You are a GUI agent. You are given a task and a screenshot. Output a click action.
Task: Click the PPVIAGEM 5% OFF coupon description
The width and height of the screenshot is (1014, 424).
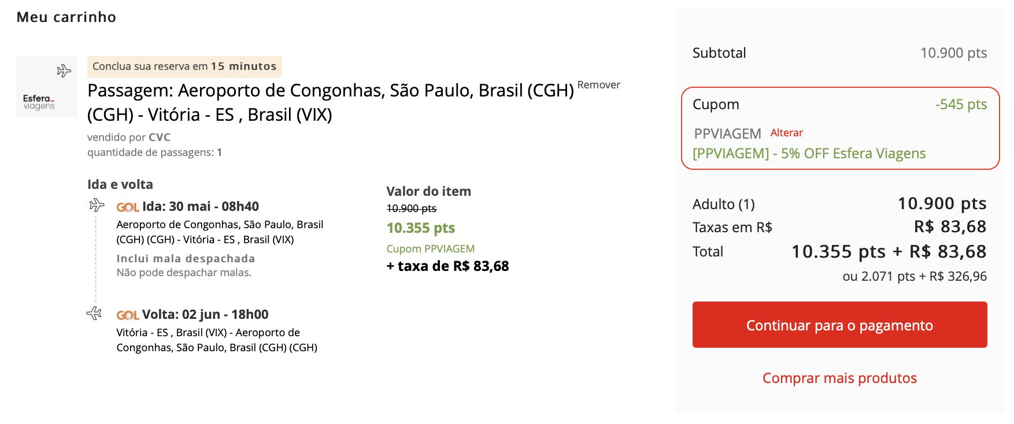pyautogui.click(x=809, y=153)
